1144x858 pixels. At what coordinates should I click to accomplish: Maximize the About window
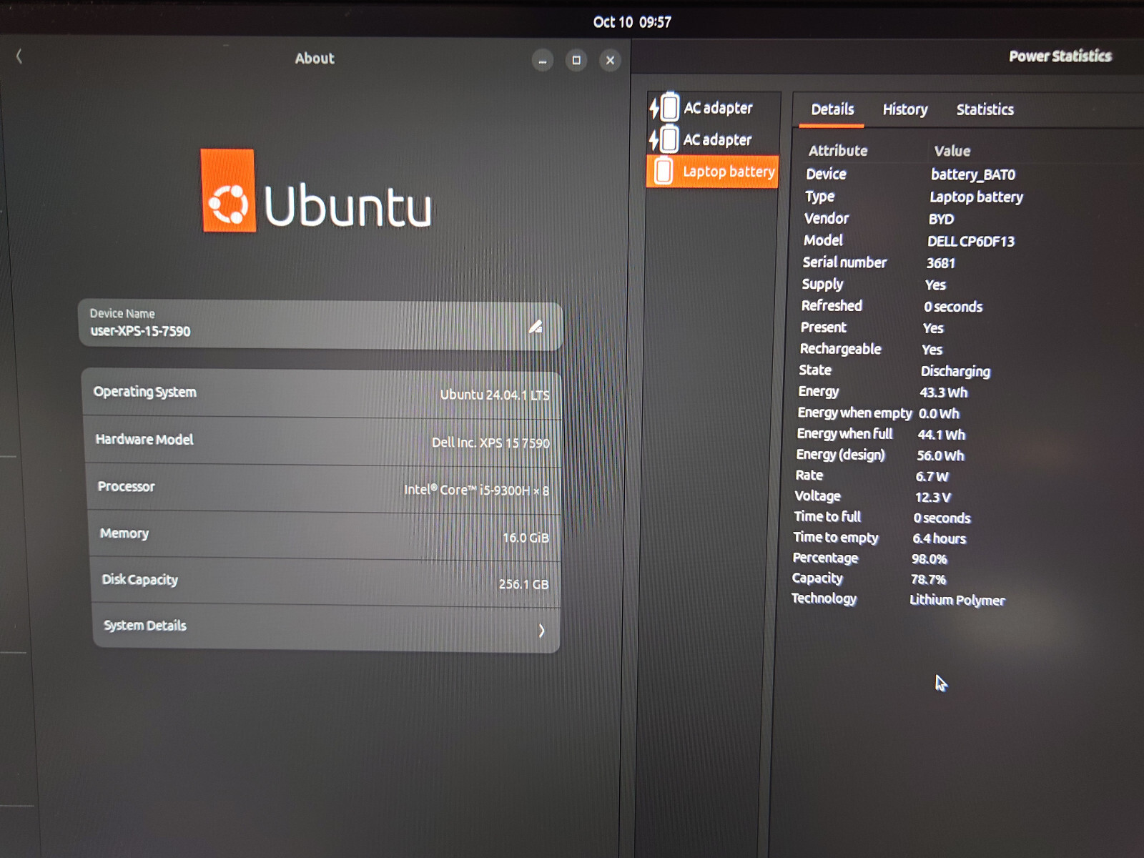(x=576, y=60)
